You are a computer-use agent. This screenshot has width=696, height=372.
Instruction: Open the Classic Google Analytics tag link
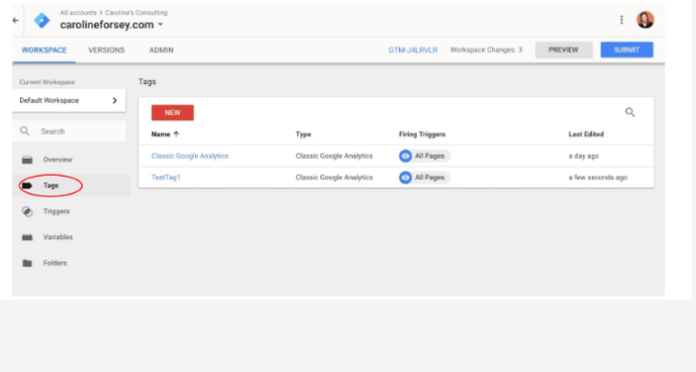coord(190,156)
